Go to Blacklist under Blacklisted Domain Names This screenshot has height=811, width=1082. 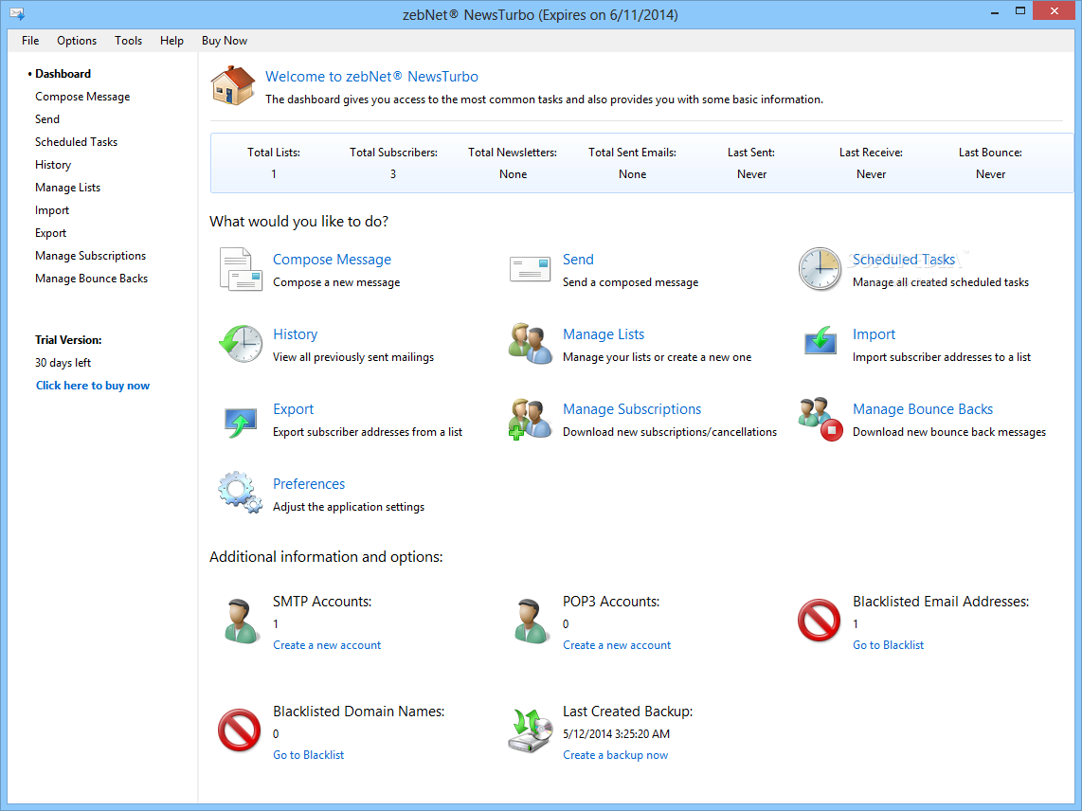(x=309, y=755)
